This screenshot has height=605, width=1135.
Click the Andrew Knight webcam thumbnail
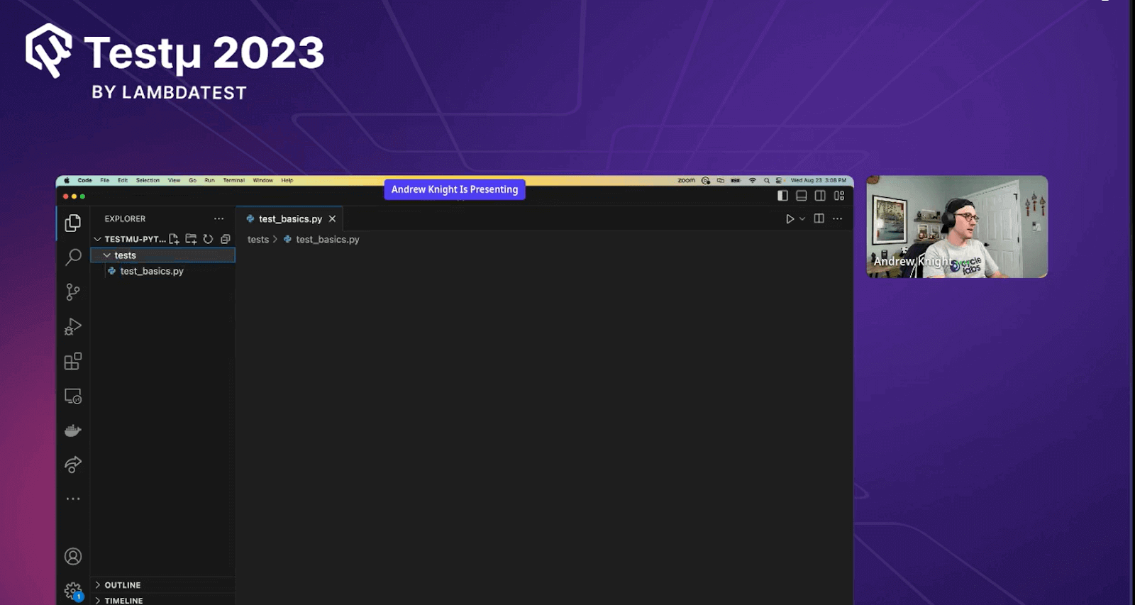coord(957,227)
